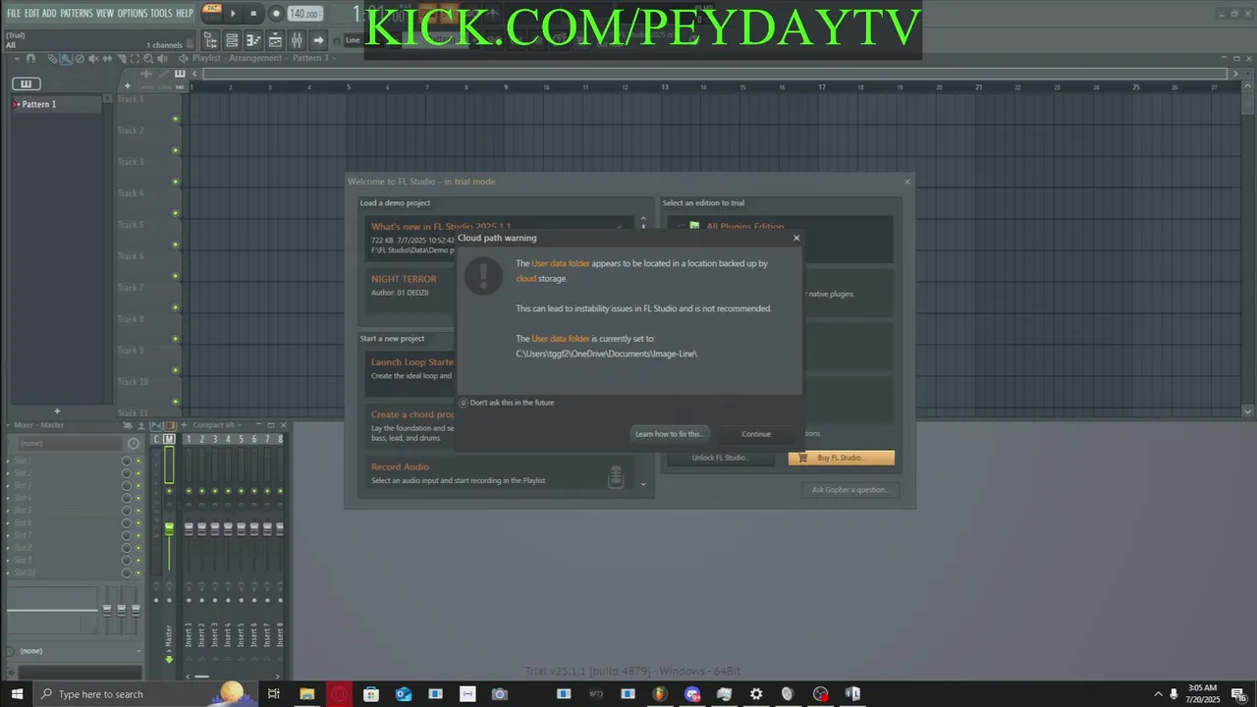Select Pattern 1 in the picker
Screen dimensions: 1257x707
click(x=57, y=104)
